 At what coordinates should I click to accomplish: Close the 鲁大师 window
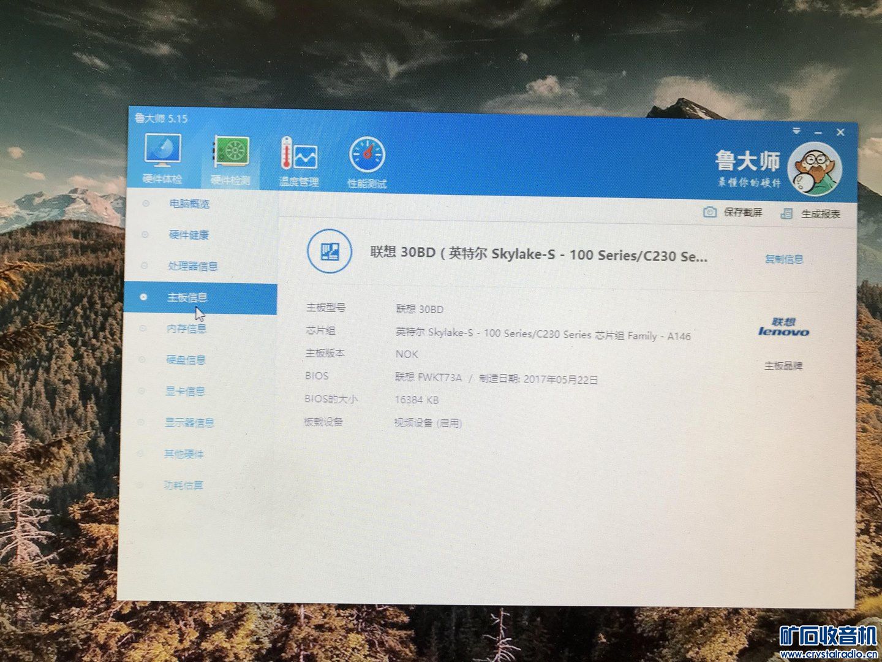pos(840,132)
